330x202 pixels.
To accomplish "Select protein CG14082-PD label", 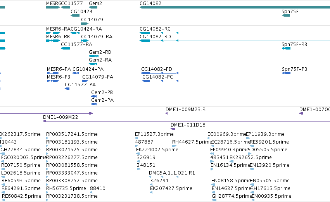I will (x=157, y=69).
